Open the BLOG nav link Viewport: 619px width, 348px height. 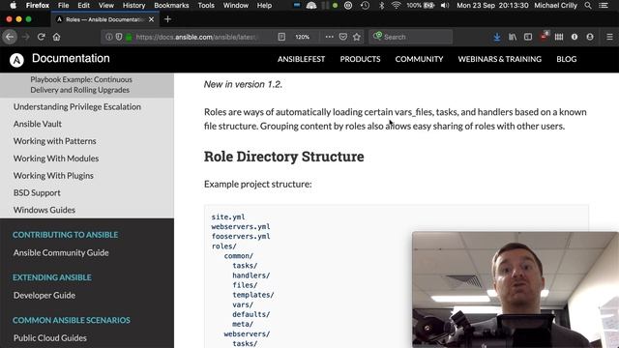pos(567,59)
